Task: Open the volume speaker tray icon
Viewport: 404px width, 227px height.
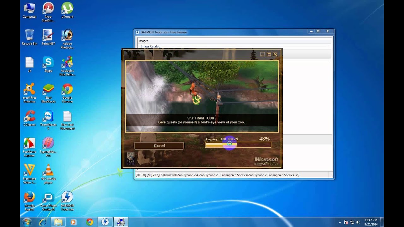Action: click(358, 222)
